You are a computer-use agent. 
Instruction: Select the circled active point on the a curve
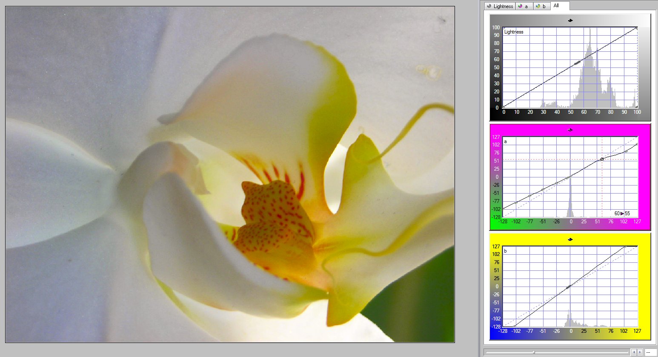click(602, 159)
